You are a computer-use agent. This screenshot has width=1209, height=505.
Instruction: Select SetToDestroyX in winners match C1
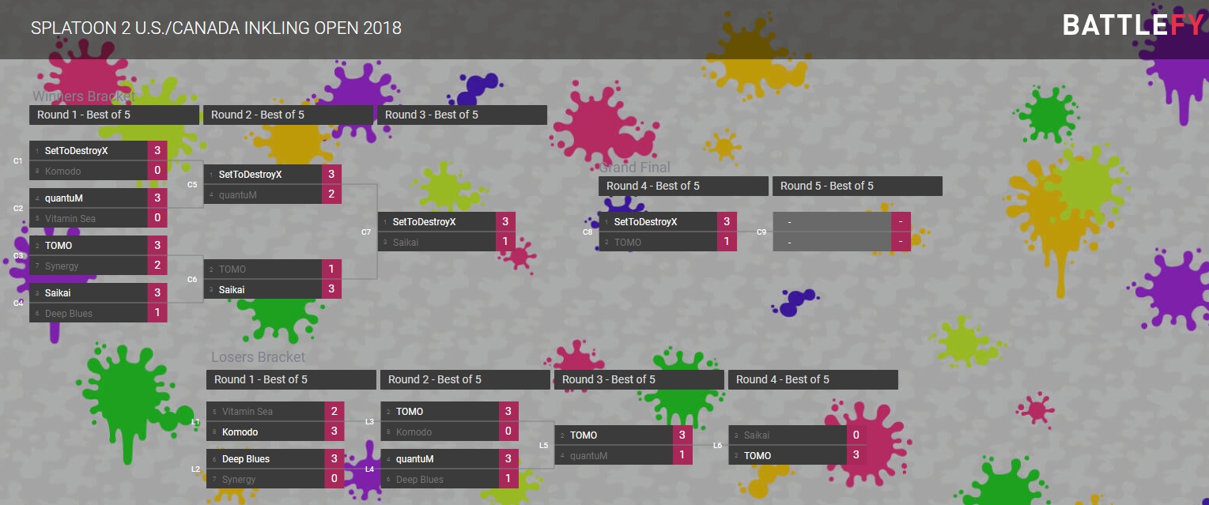pos(88,150)
